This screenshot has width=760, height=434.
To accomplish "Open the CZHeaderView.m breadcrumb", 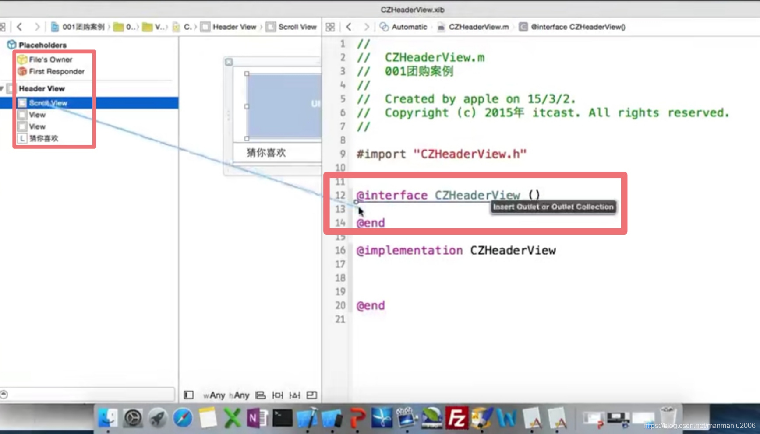I will 473,27.
